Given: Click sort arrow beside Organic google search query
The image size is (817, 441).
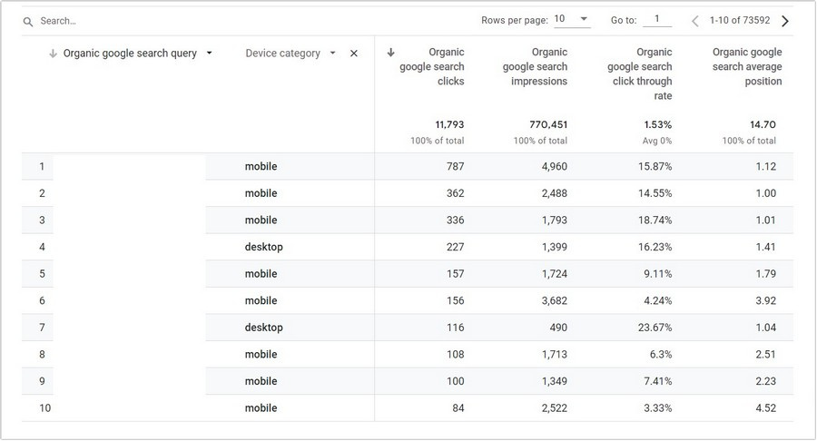Looking at the screenshot, I should point(53,54).
